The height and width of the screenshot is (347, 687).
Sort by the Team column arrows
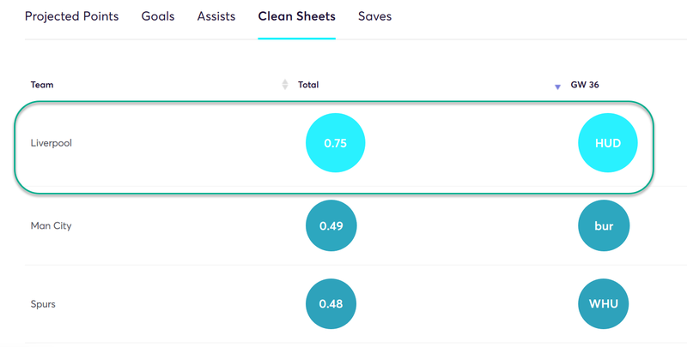[285, 84]
